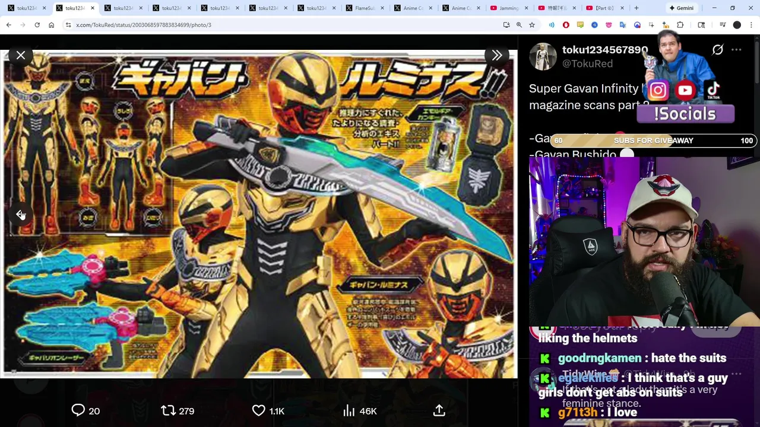
Task: Open the tab search side panel icon
Action: click(701, 25)
